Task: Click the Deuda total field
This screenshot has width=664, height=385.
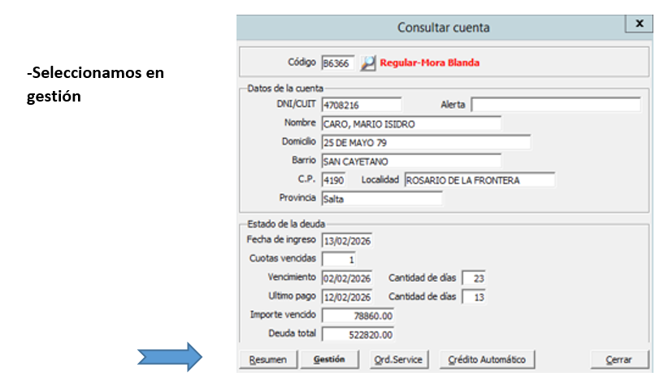Action: pos(358,334)
